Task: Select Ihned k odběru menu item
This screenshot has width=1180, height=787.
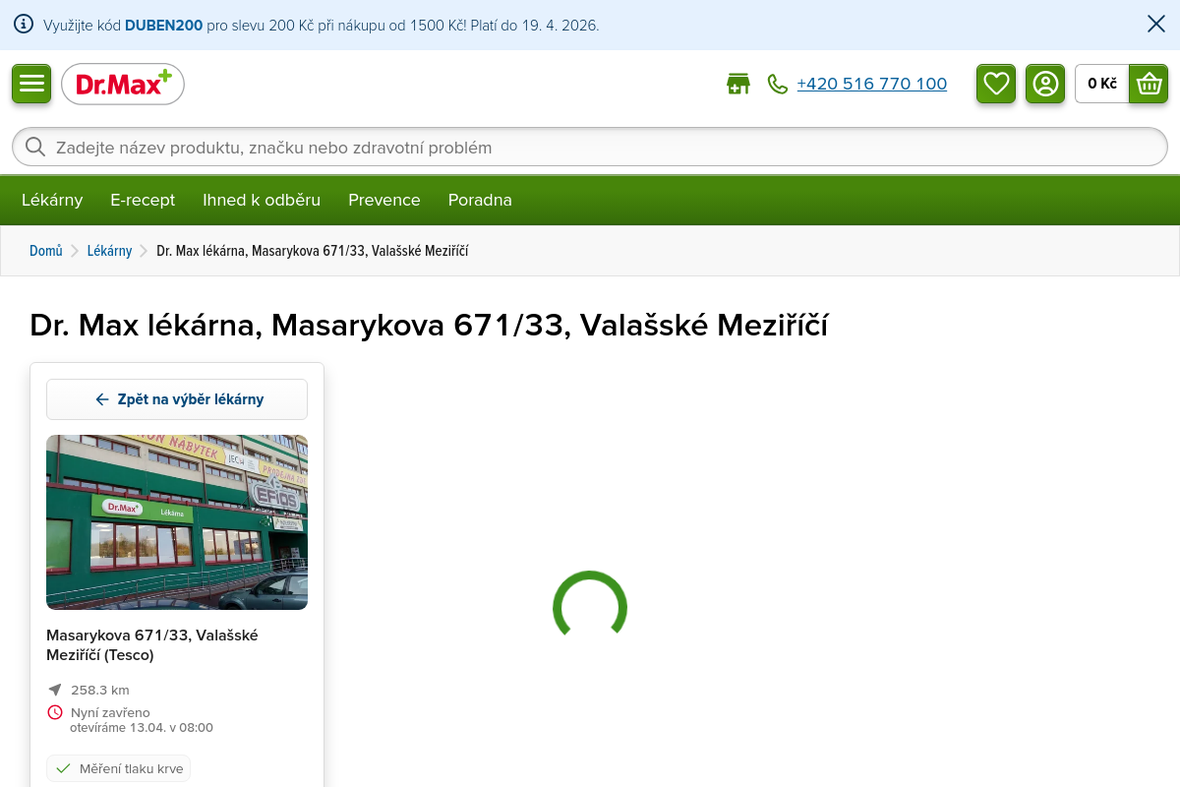Action: tap(262, 200)
